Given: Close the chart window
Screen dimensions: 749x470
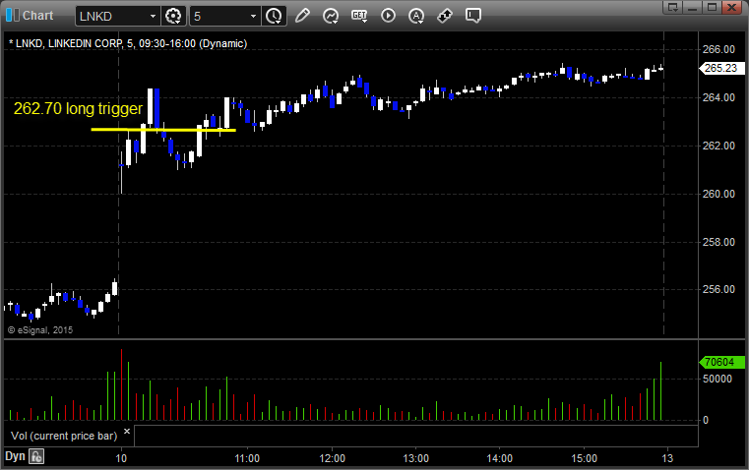Looking at the screenshot, I should [x=731, y=7].
